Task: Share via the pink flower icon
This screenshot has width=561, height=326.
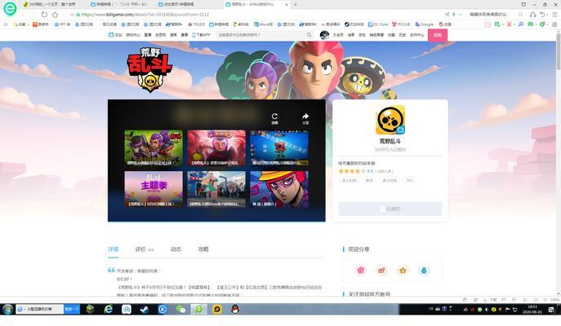Action: coord(361,271)
